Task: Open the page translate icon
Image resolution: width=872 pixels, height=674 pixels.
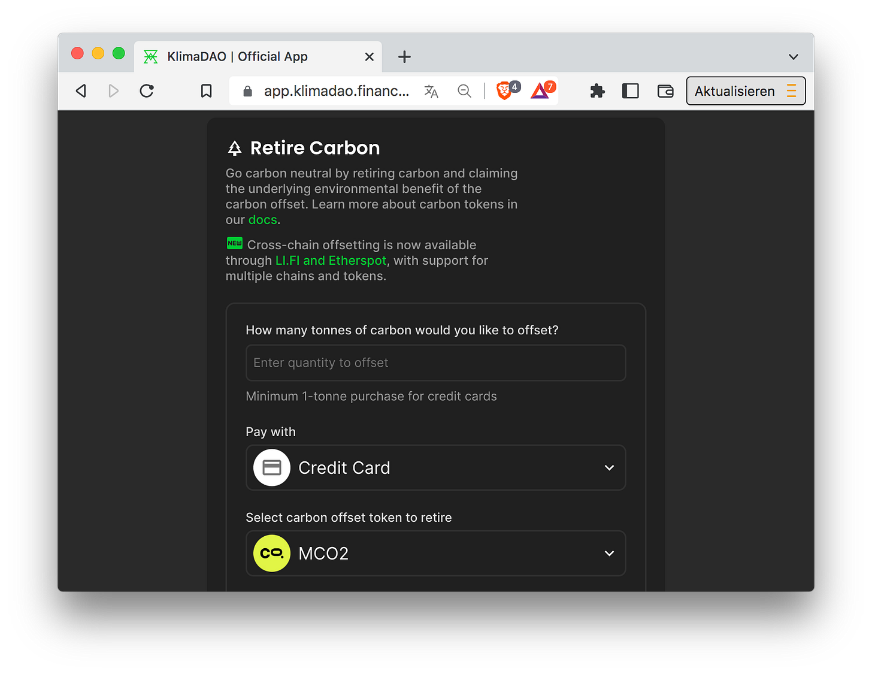Action: 431,91
